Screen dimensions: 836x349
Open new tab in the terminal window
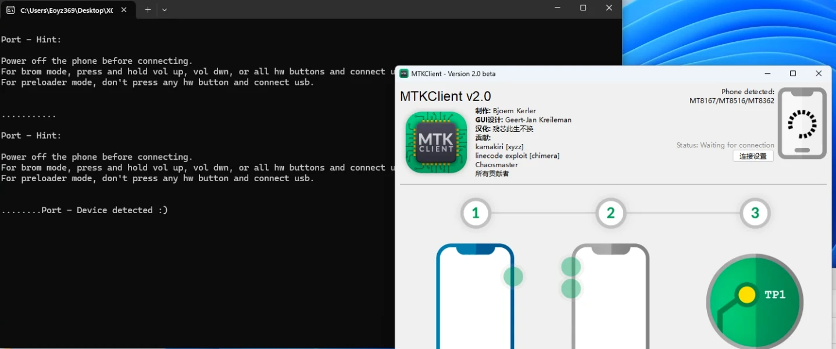click(x=148, y=10)
